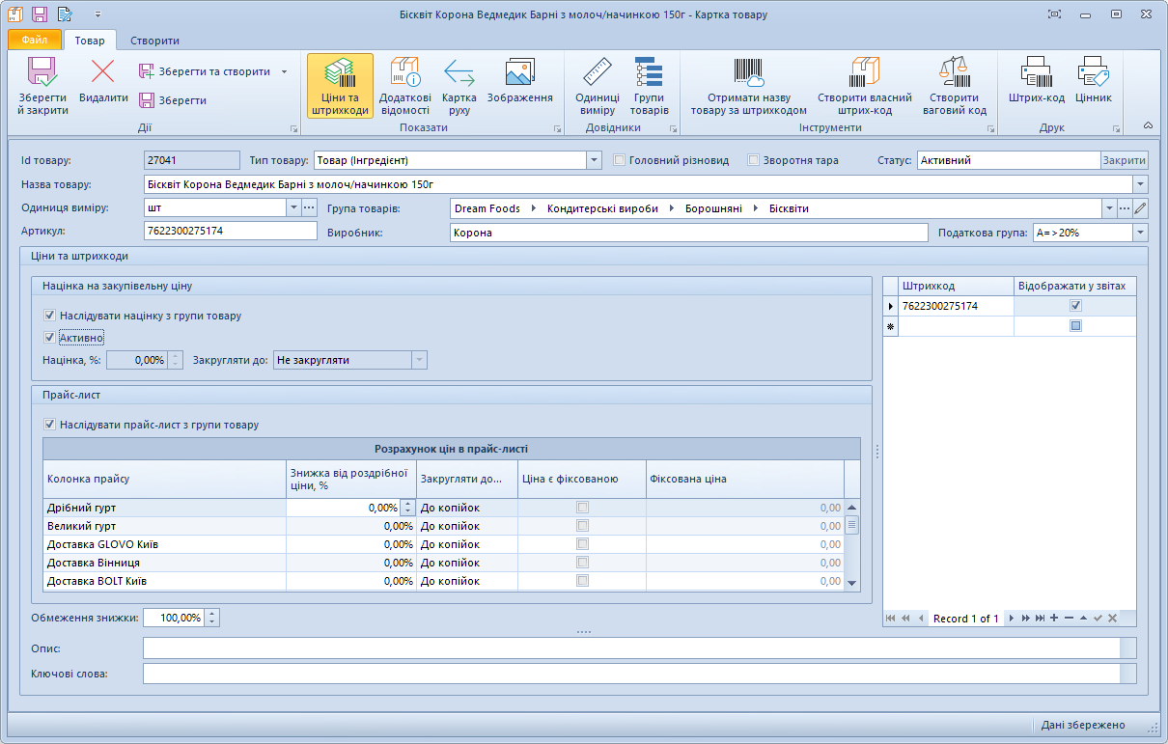Viewport: 1168px width, 744px height.
Task: Switch to the Створити ribbon tab
Action: (154, 41)
